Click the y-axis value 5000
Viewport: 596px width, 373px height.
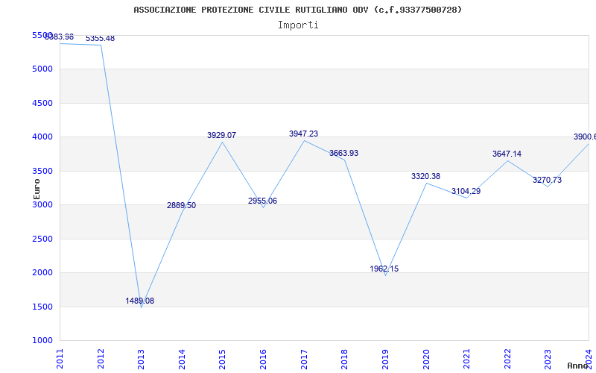pos(42,69)
